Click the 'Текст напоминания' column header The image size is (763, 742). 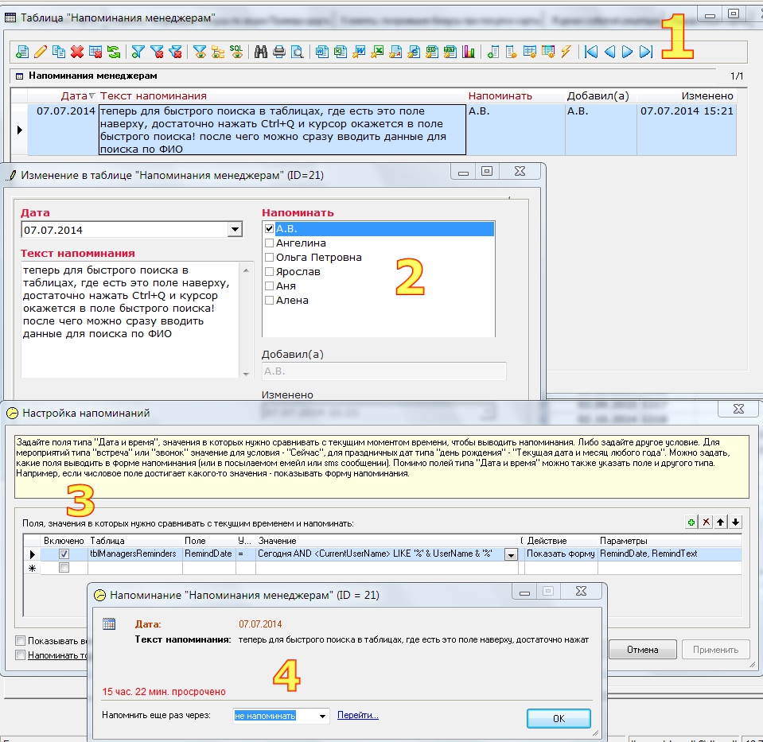153,96
